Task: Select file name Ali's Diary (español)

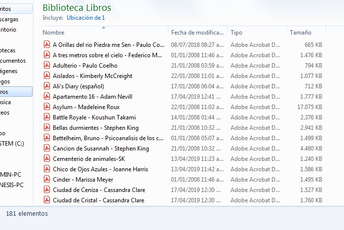Action: point(78,86)
